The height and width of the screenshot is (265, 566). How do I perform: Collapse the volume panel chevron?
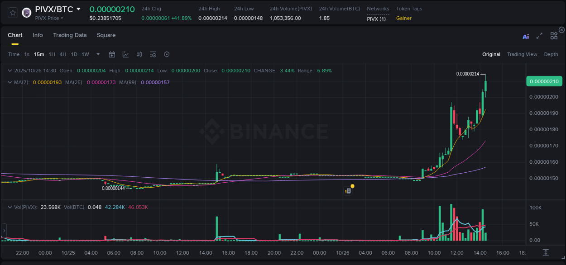pyautogui.click(x=10, y=206)
